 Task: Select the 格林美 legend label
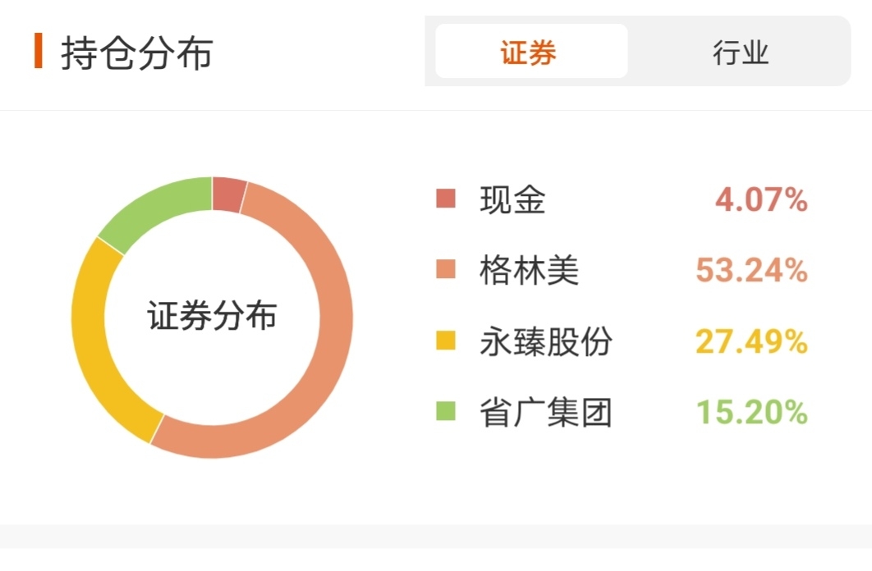pyautogui.click(x=529, y=270)
